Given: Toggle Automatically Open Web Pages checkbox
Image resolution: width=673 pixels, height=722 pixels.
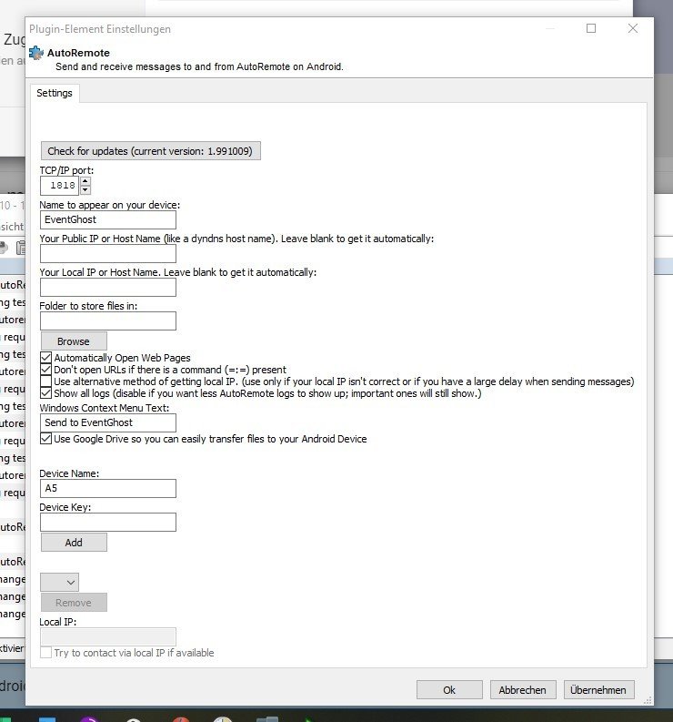Looking at the screenshot, I should (x=46, y=358).
